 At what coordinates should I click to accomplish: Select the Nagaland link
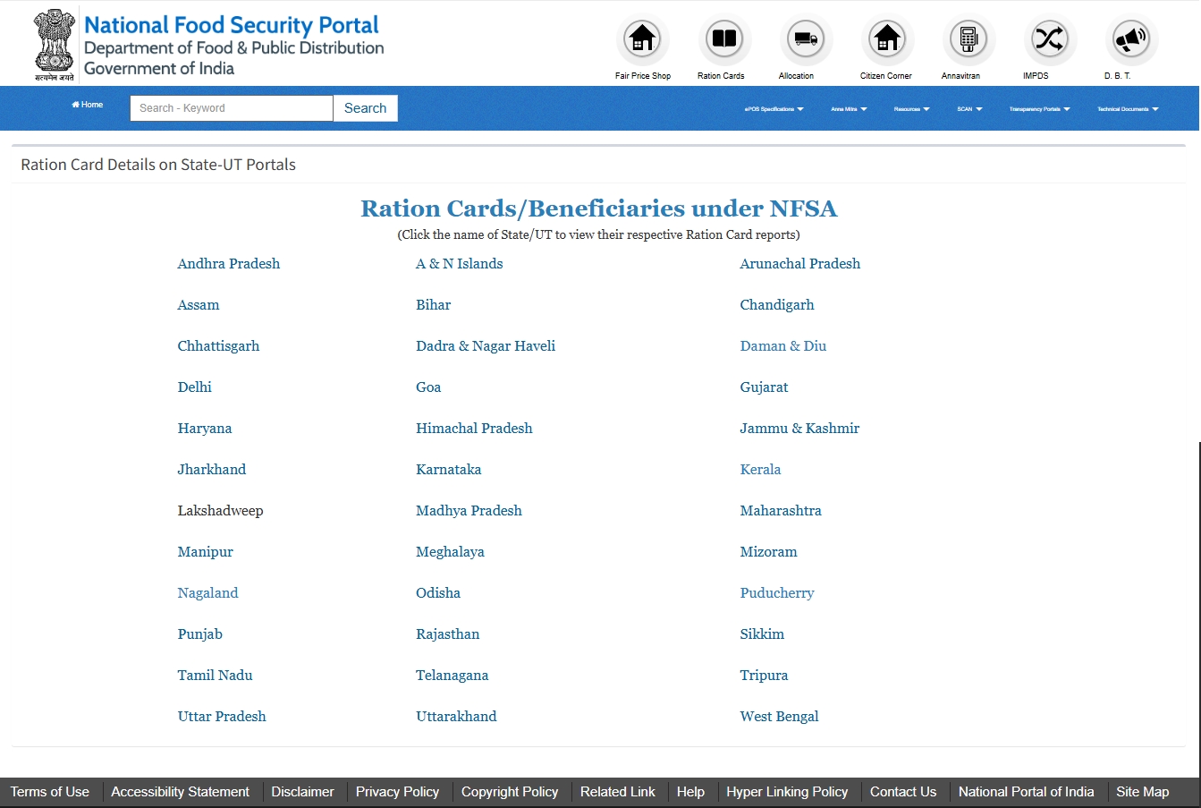[208, 593]
